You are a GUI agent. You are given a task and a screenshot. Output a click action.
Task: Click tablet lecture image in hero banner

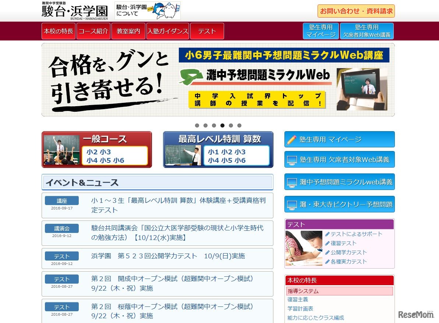pos(362,89)
